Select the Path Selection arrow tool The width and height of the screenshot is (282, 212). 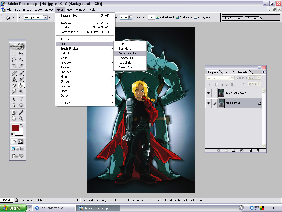click(14, 99)
